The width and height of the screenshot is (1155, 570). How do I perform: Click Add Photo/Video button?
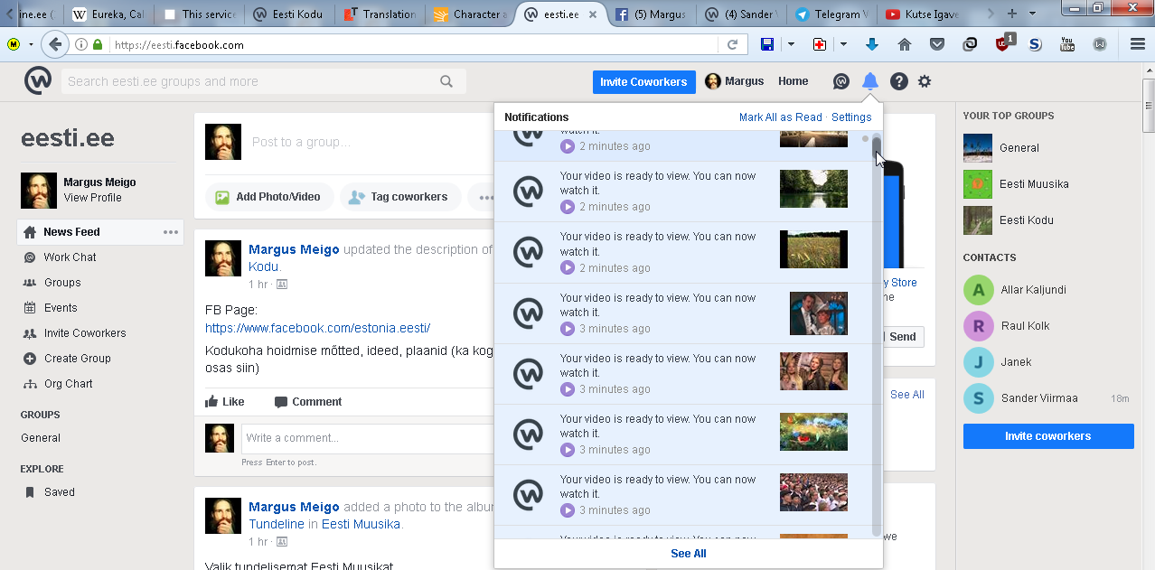(269, 197)
